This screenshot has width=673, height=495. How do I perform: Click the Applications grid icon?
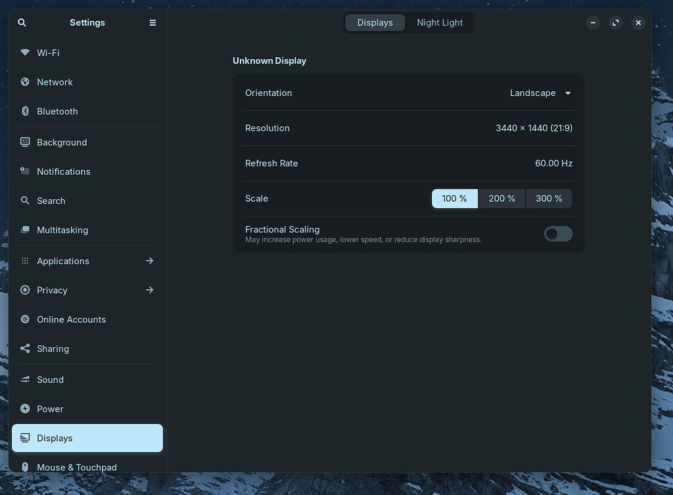[x=25, y=260]
